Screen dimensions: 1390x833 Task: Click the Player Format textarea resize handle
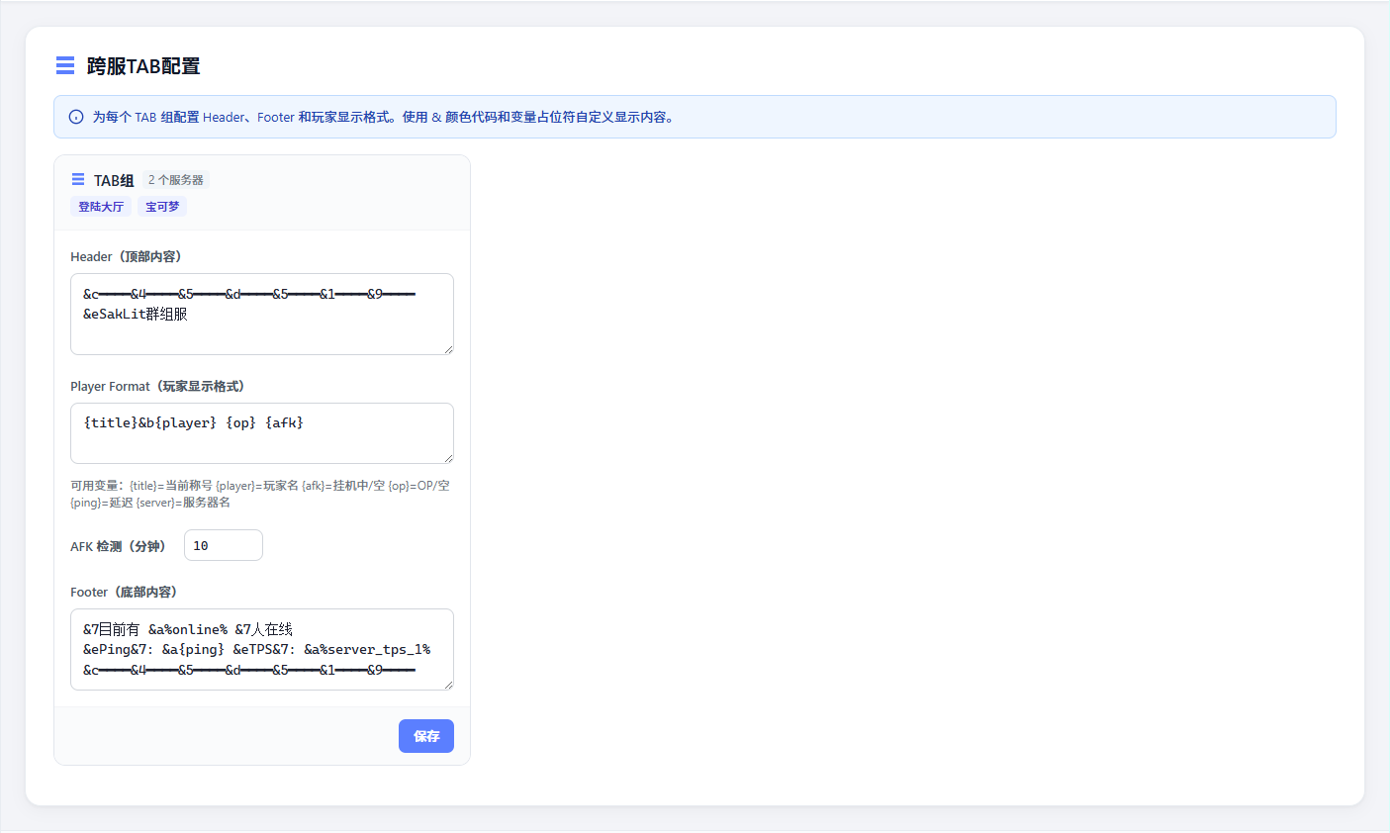(x=448, y=458)
